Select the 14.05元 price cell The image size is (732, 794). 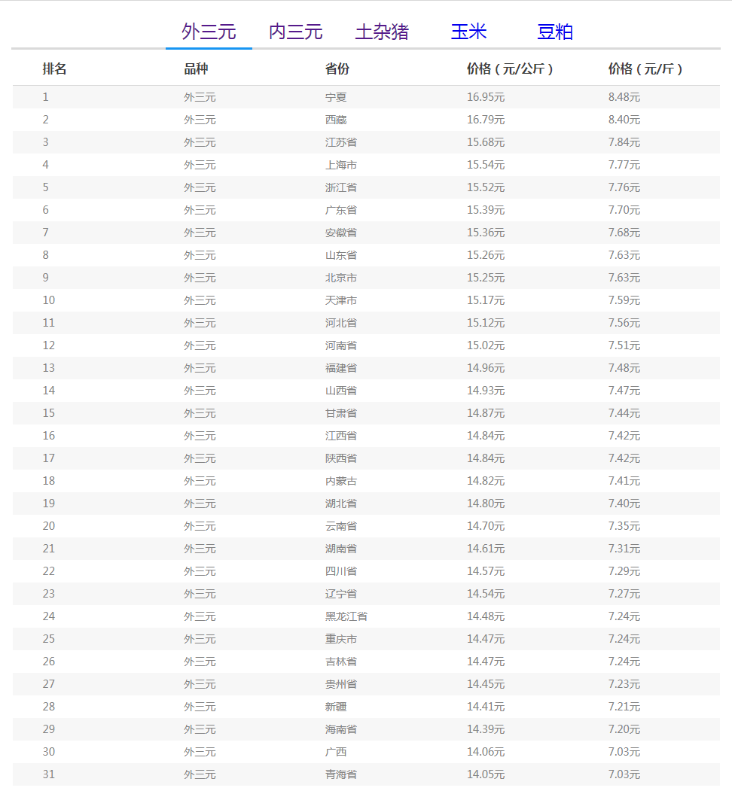coord(486,774)
